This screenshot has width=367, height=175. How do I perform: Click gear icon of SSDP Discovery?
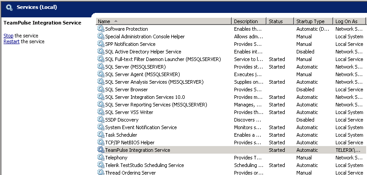101,120
